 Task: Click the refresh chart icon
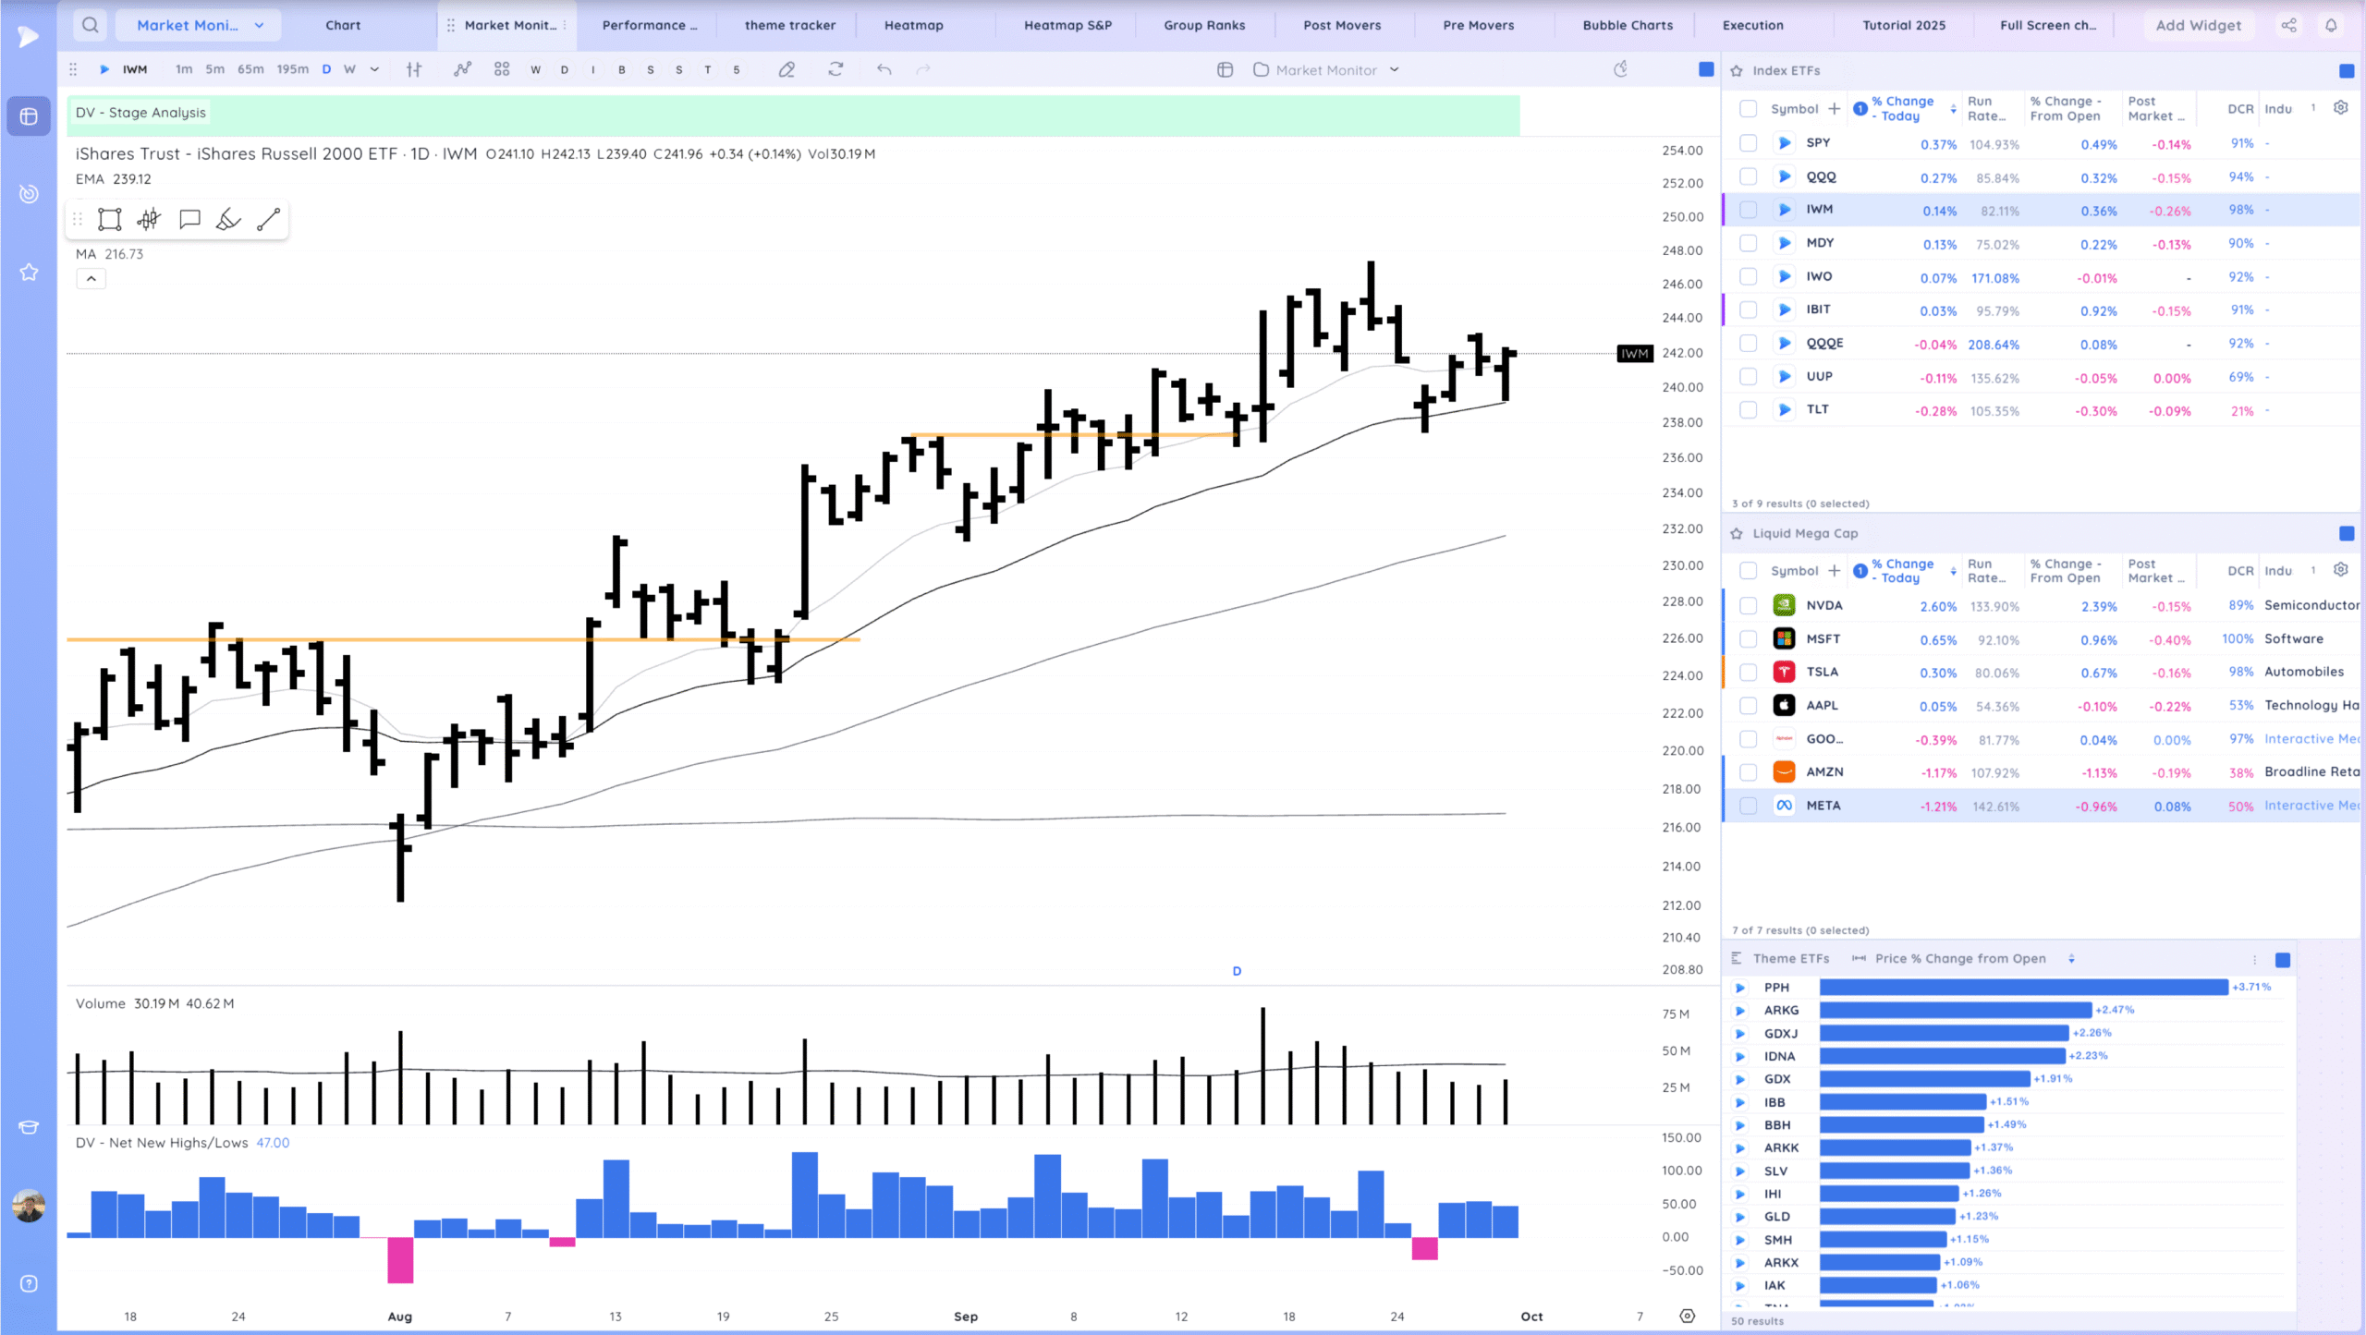click(835, 69)
